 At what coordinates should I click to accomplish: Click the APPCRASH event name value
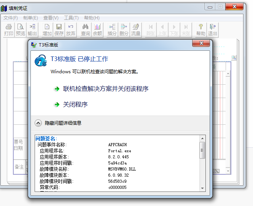tap(118, 145)
